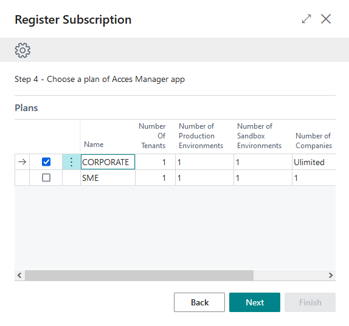Viewport: 349px width, 326px height.
Task: Click Number of Production Environments header
Action: 201,136
